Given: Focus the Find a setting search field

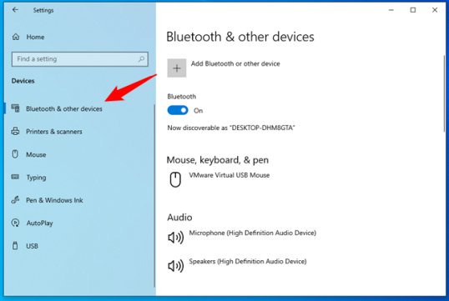Looking at the screenshot, I should (80, 59).
